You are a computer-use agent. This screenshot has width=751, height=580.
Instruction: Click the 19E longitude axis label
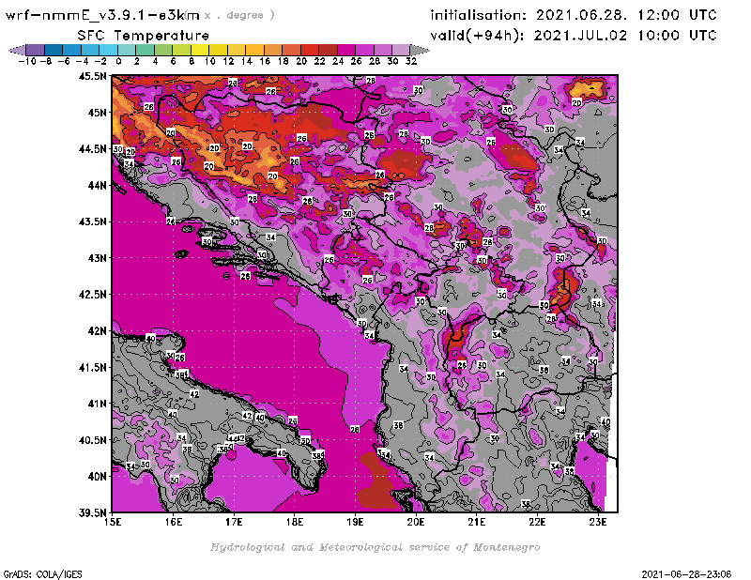pos(355,522)
